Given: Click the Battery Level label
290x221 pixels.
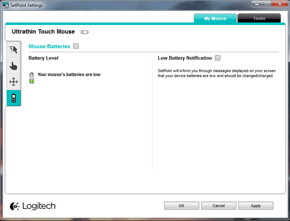Looking at the screenshot, I should pos(43,58).
